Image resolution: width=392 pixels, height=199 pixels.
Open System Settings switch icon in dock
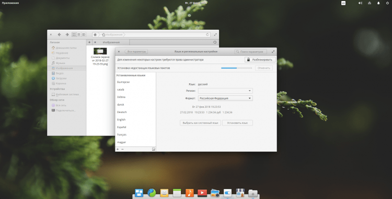point(227,193)
